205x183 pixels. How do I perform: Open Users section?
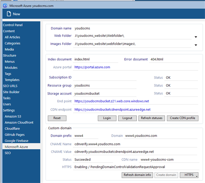7,104
